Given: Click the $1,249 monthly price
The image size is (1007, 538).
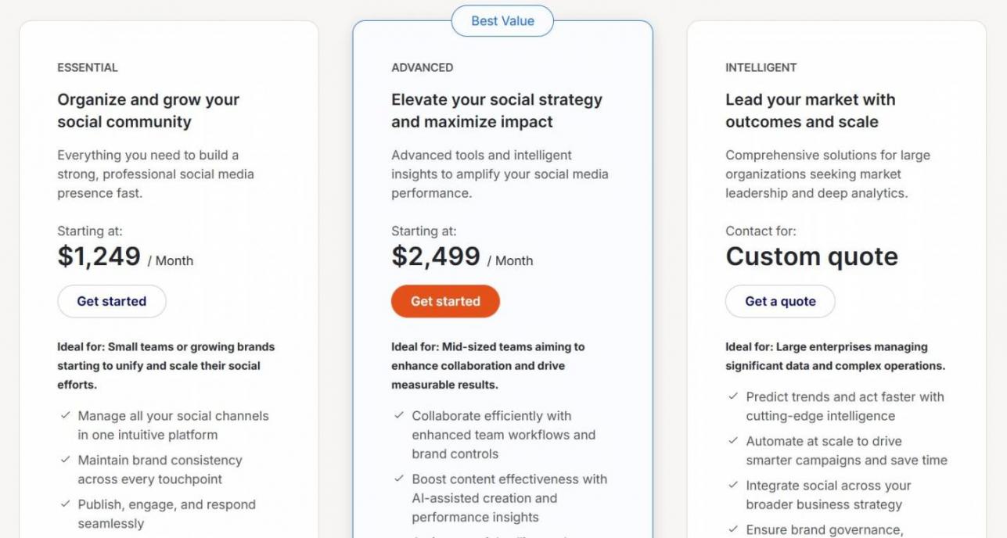Looking at the screenshot, I should 99,256.
